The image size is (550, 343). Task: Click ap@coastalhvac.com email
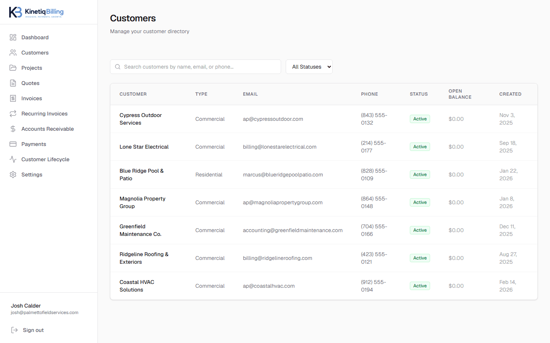click(x=269, y=286)
